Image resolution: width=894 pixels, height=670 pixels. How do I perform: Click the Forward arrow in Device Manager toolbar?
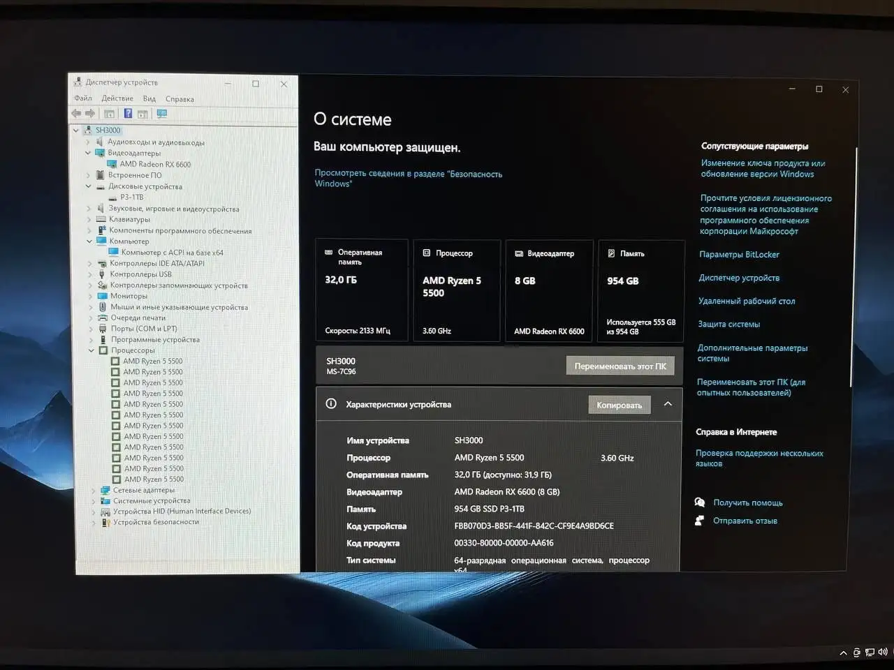click(x=89, y=113)
